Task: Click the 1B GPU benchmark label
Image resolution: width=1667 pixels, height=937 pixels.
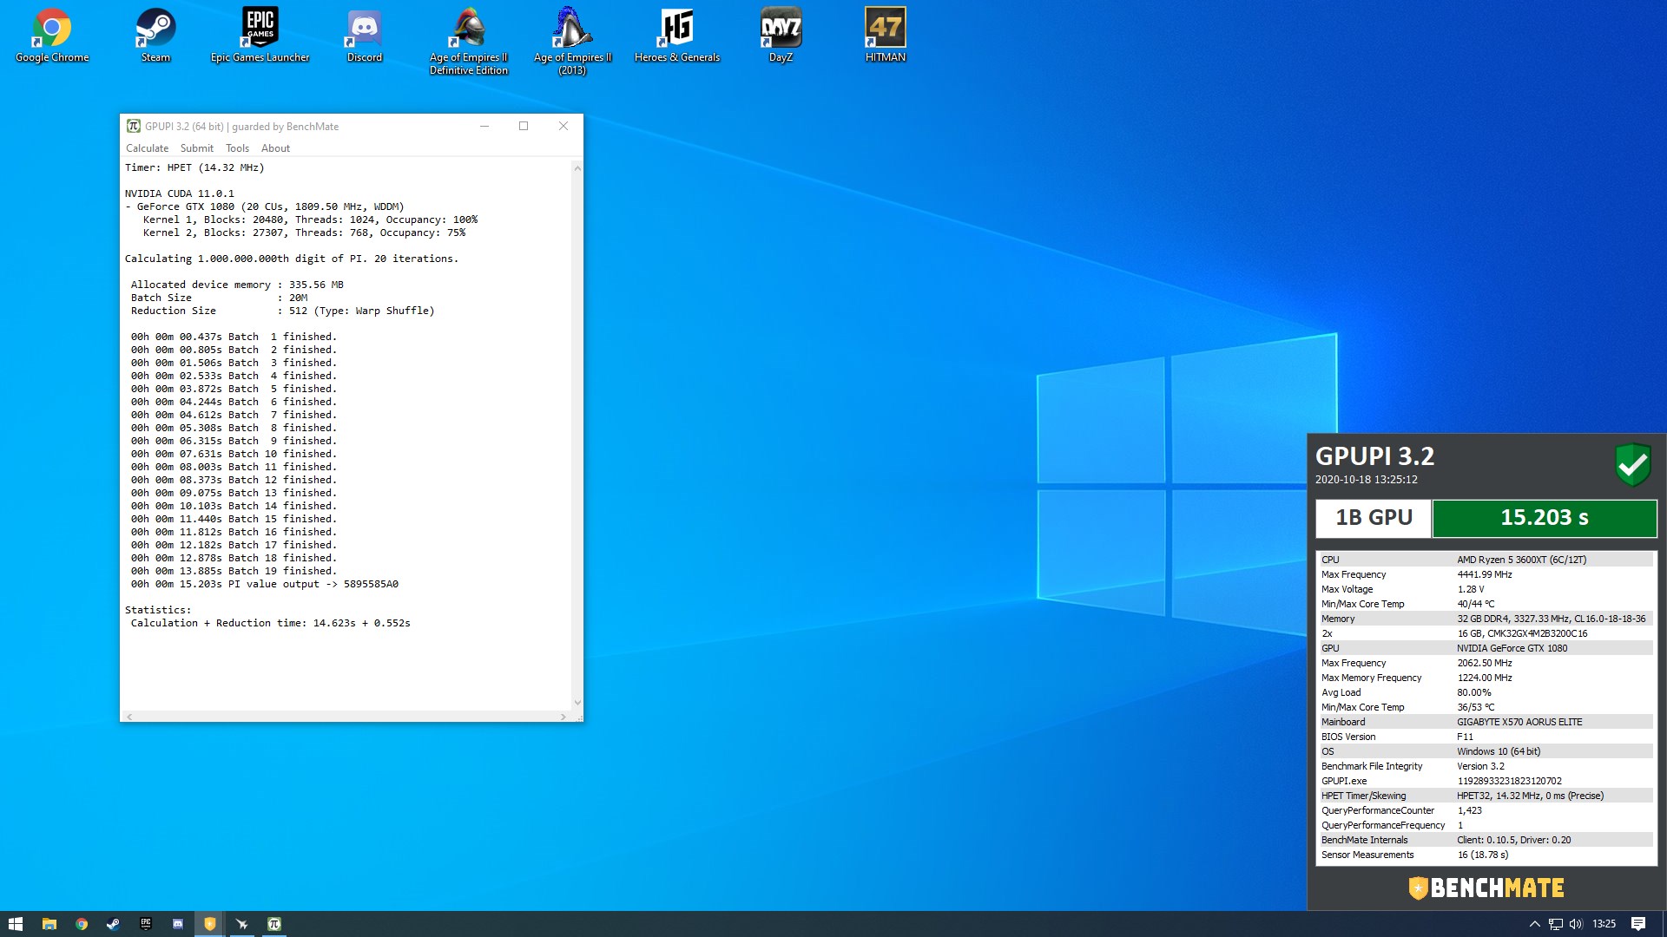Action: pyautogui.click(x=1374, y=518)
